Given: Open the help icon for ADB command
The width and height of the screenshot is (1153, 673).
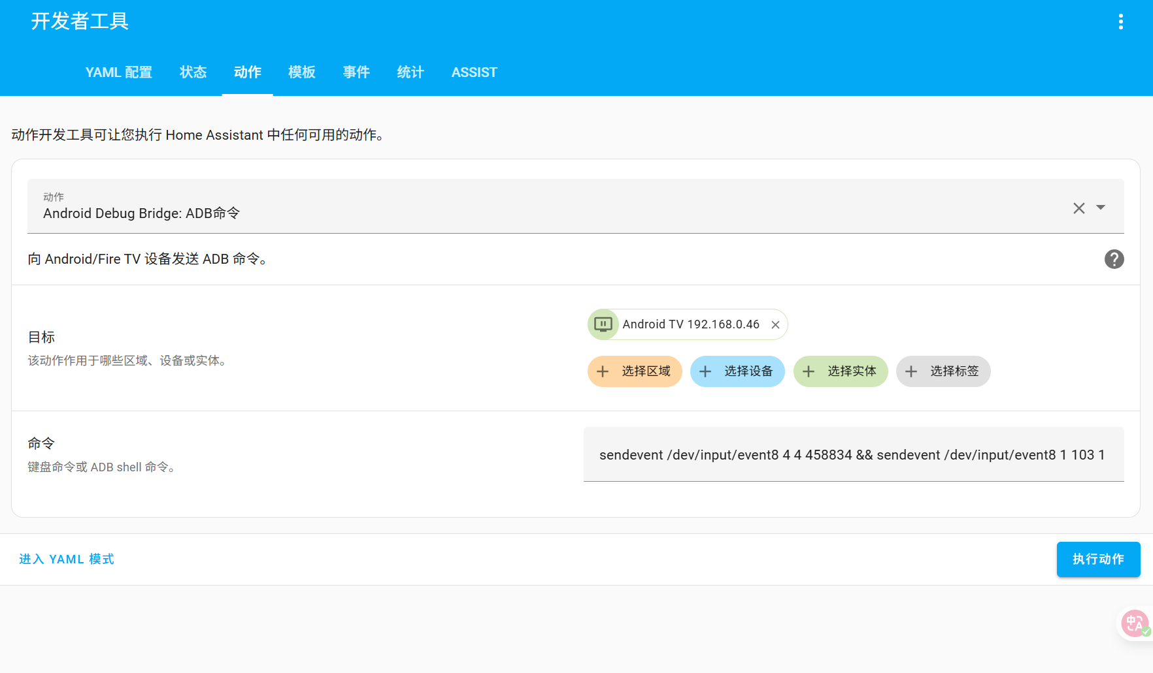Looking at the screenshot, I should tap(1114, 259).
